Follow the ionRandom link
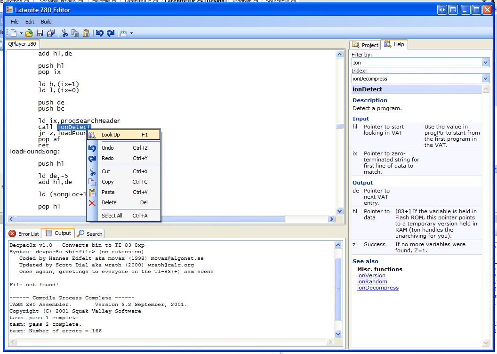This screenshot has width=497, height=354. tap(372, 282)
